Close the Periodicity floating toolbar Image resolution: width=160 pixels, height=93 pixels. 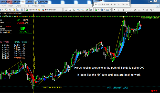pos(128,1)
